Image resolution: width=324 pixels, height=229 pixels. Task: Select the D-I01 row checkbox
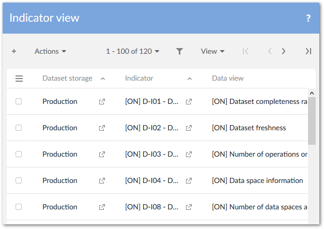click(19, 102)
